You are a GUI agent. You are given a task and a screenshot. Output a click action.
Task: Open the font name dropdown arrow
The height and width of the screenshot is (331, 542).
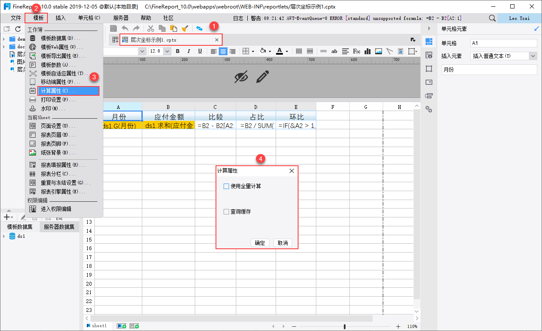click(x=142, y=51)
